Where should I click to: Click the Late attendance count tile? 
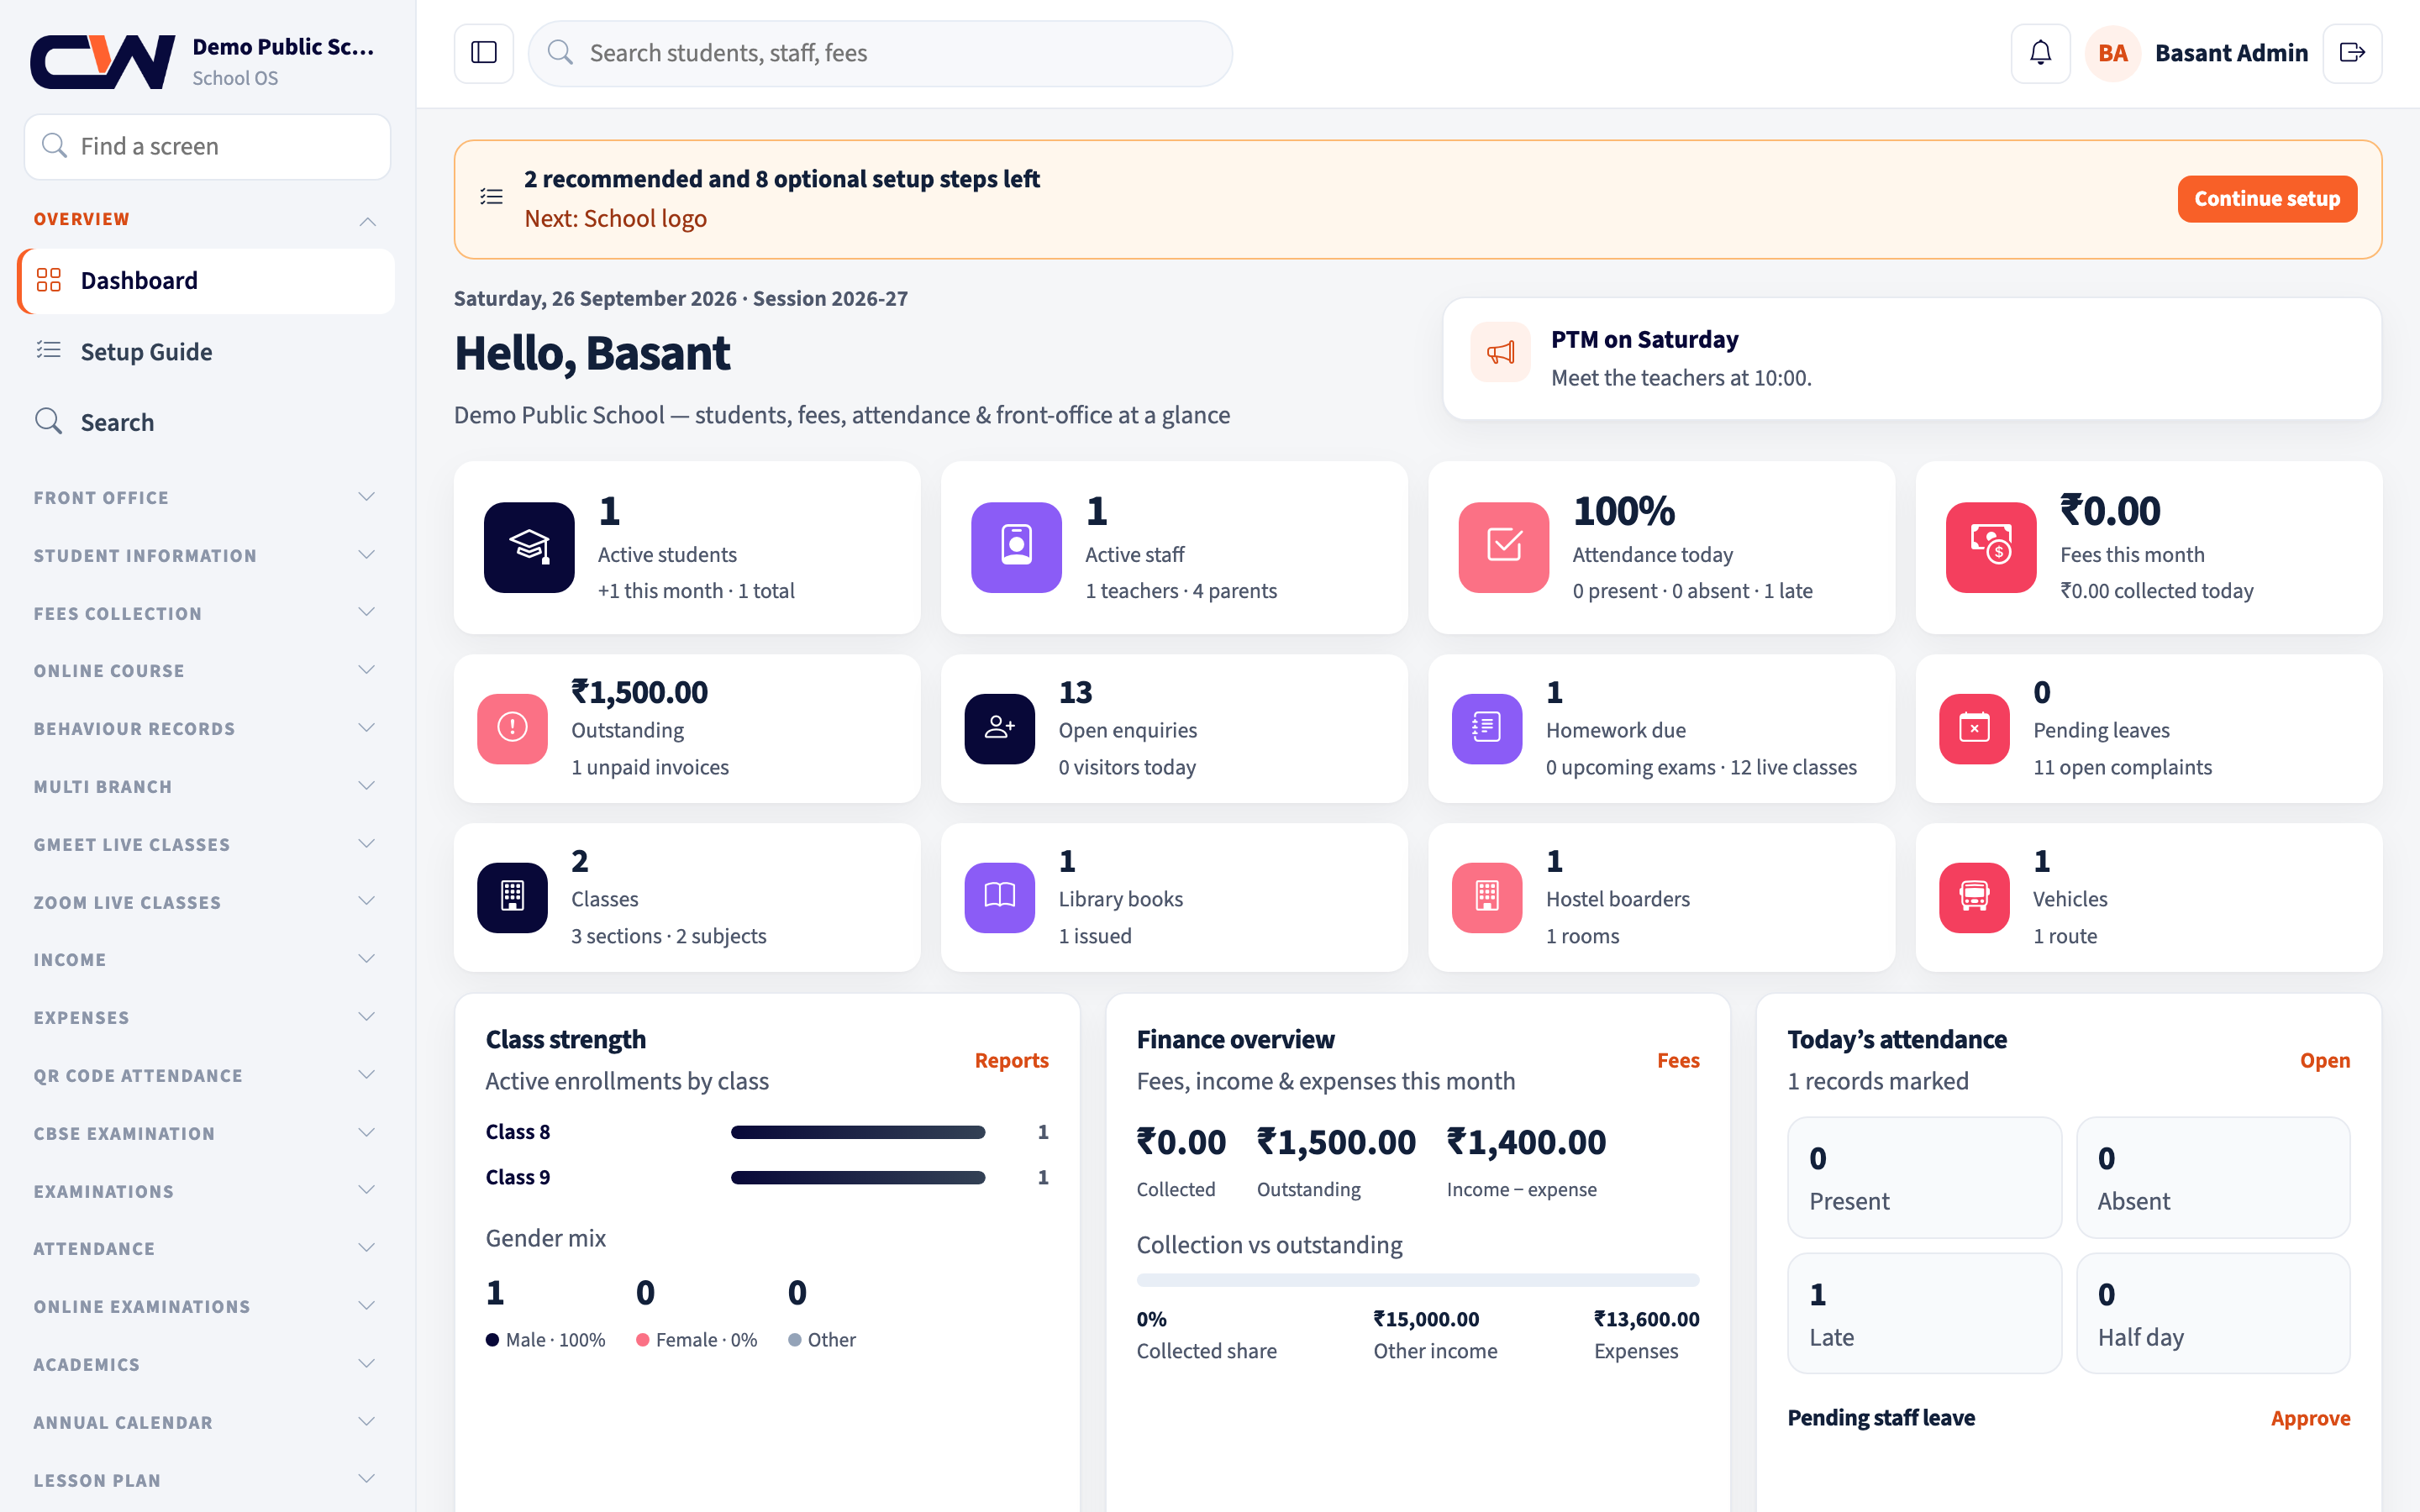[x=1924, y=1313]
